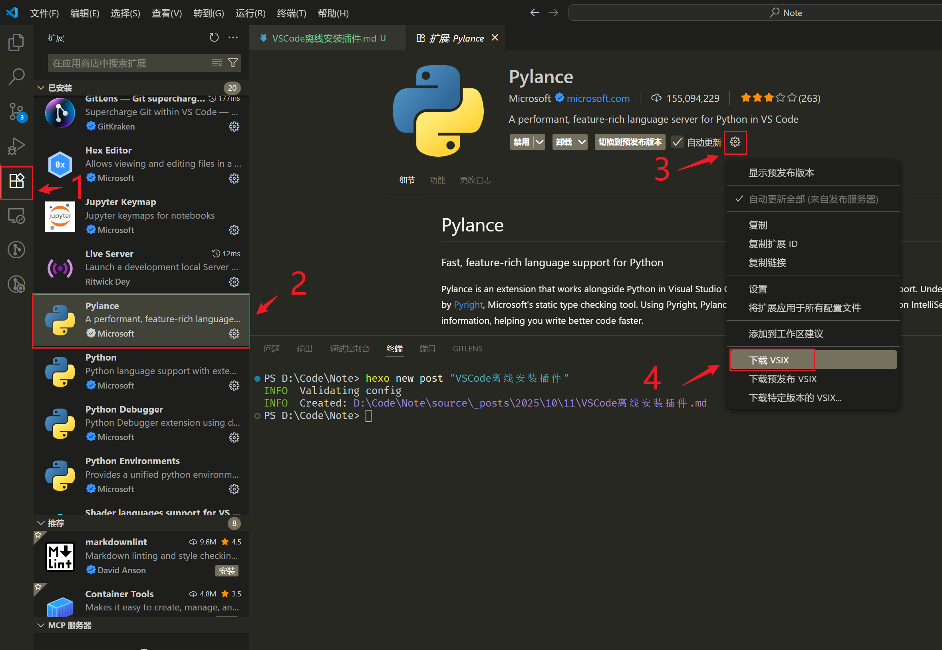Open the Explorer view in activity bar
This screenshot has width=942, height=650.
point(16,42)
